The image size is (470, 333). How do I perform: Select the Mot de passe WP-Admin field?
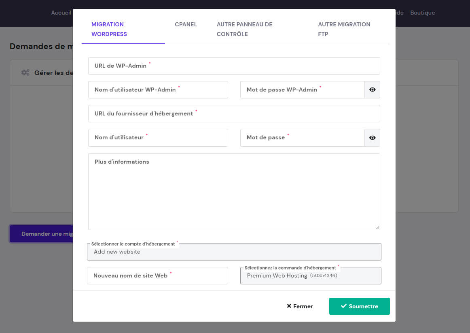[303, 90]
